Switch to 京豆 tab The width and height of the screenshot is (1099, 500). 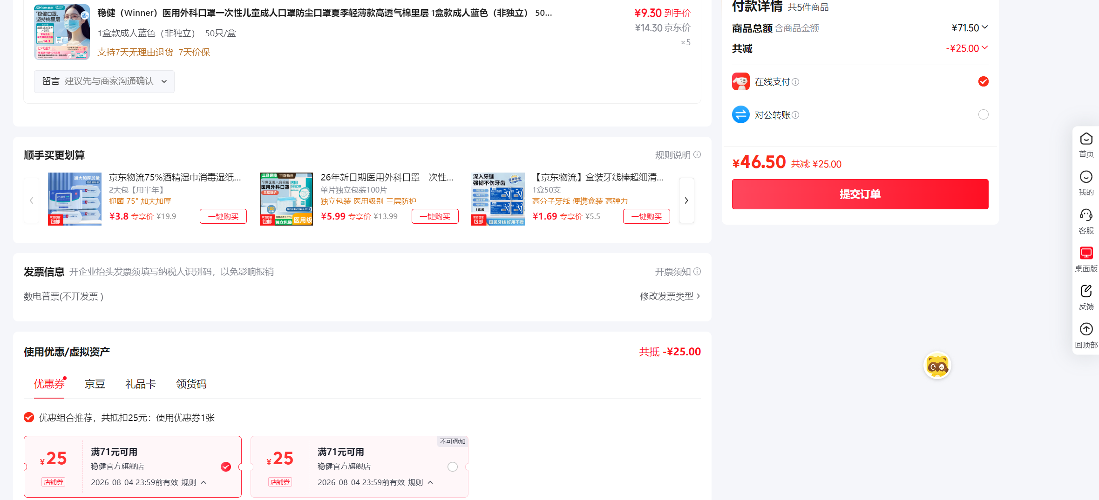click(x=95, y=384)
